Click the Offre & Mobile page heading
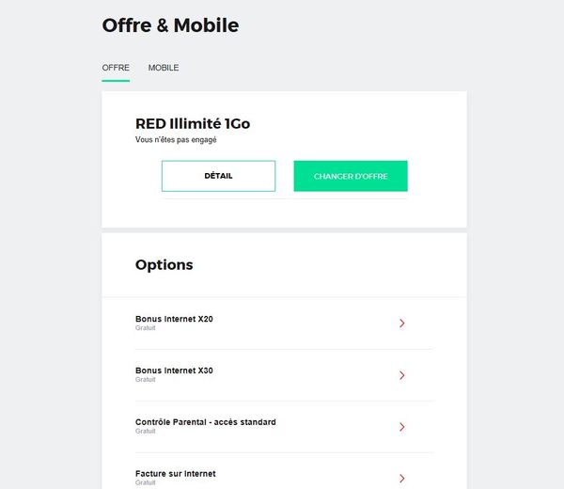Viewport: 564px width, 489px height. pos(170,26)
